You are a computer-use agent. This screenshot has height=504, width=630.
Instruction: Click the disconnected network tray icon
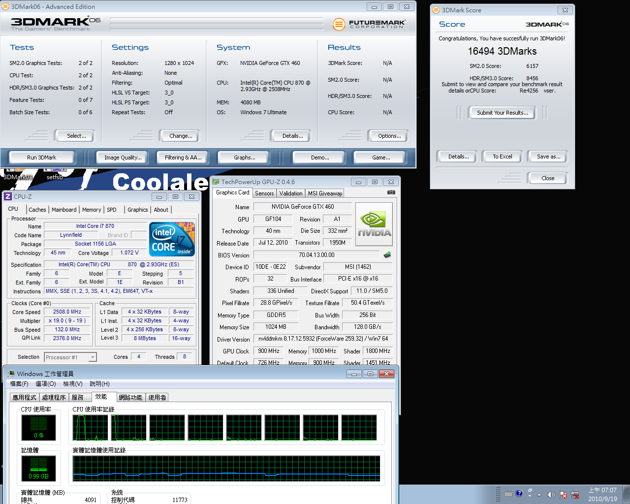[574, 494]
